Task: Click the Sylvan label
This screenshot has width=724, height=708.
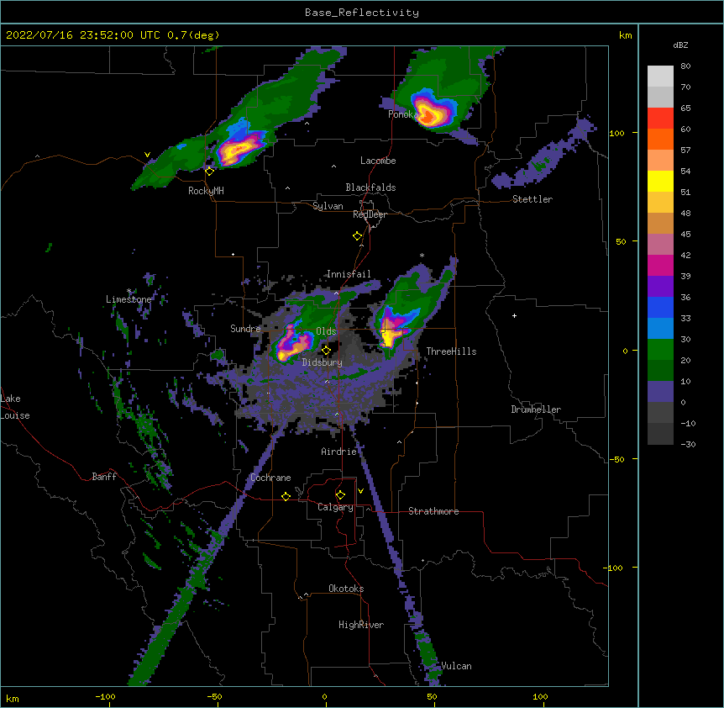Action: 328,207
